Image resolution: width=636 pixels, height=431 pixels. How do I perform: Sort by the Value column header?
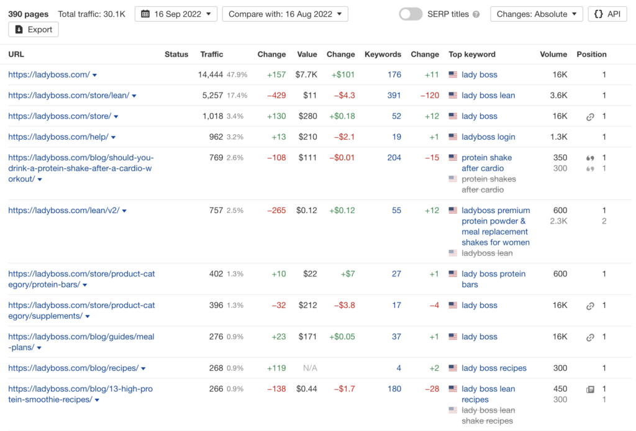coord(307,54)
